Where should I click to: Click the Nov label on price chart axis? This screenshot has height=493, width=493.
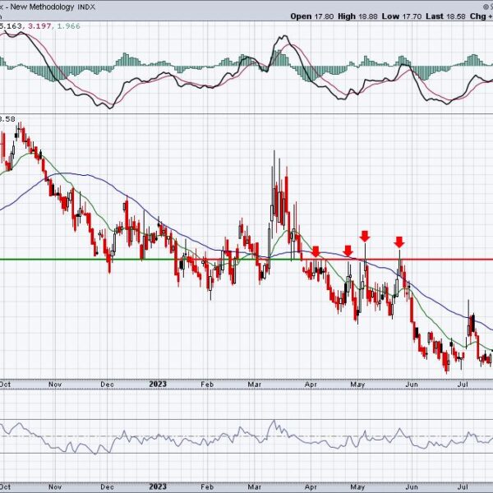click(x=55, y=385)
